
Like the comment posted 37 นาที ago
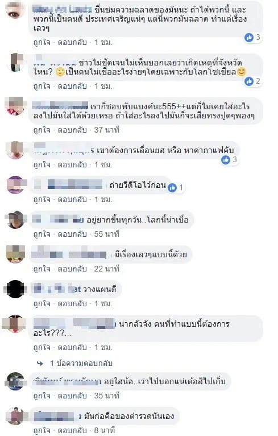pos(42,130)
